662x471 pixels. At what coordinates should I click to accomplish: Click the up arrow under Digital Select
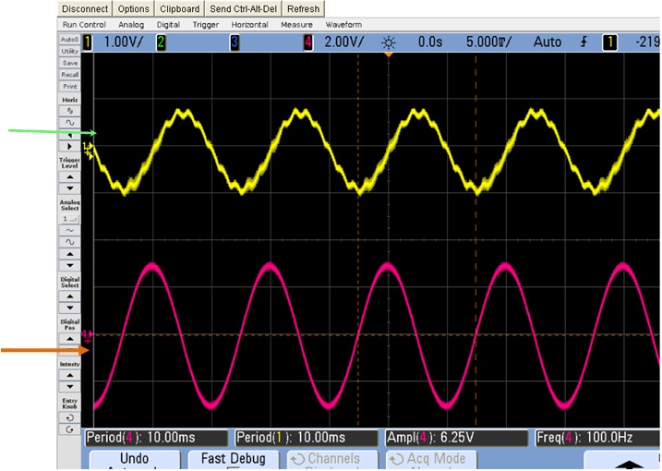[69, 296]
